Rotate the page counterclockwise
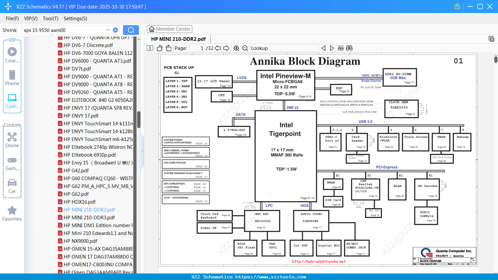Viewport: 498px width, 280px height. (160, 48)
